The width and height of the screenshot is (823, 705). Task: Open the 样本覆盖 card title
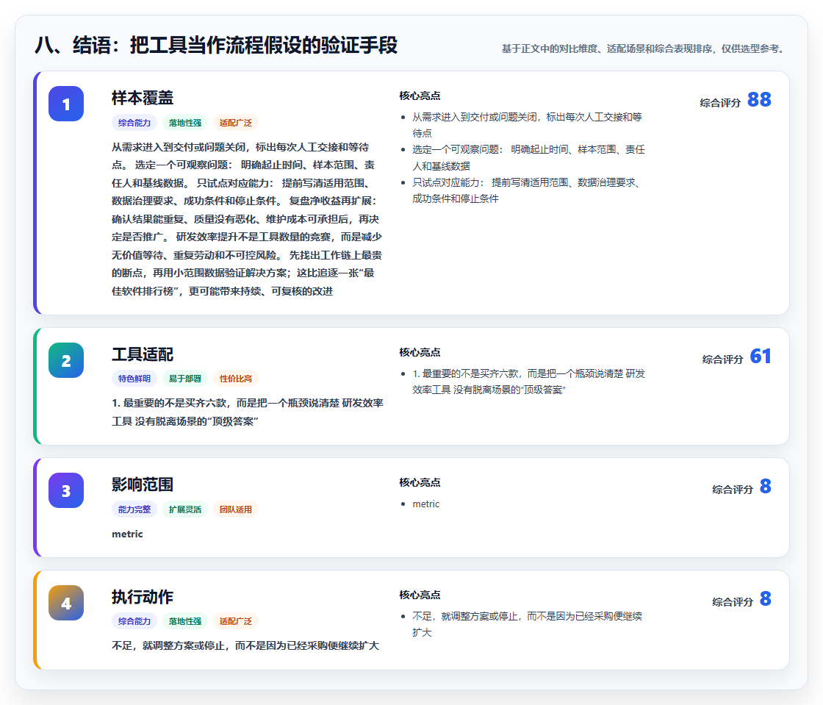(x=143, y=98)
